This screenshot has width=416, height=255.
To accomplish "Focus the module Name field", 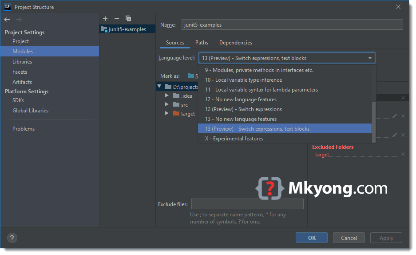I will click(x=292, y=25).
